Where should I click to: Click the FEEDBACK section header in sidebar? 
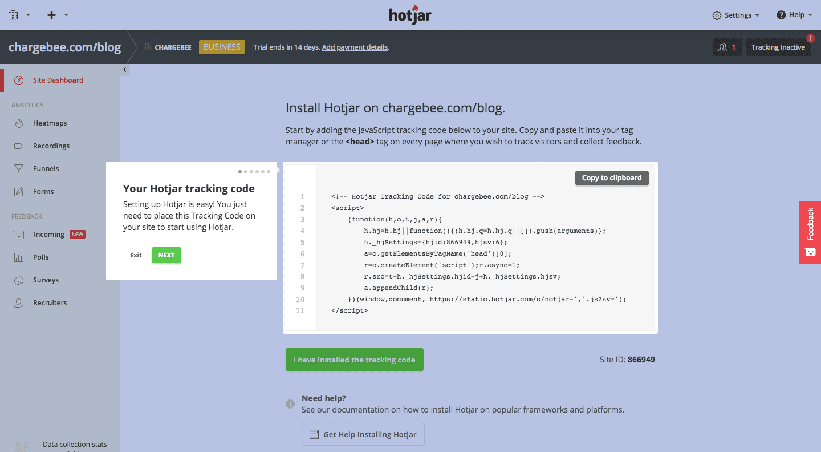coord(27,216)
